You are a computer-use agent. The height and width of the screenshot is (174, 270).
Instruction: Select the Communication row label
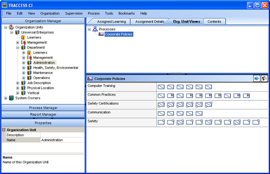point(99,112)
